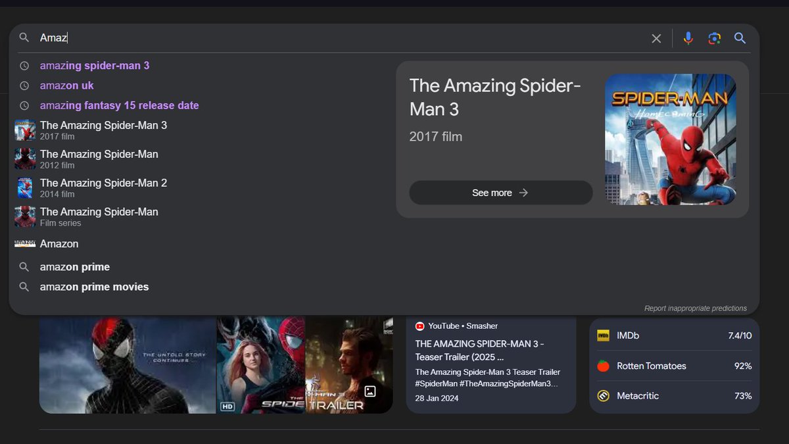Select the amazing spider-man 3 suggestion

[95, 65]
